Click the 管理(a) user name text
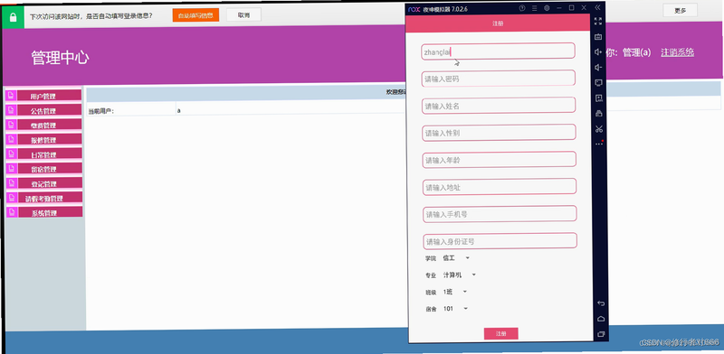 637,52
